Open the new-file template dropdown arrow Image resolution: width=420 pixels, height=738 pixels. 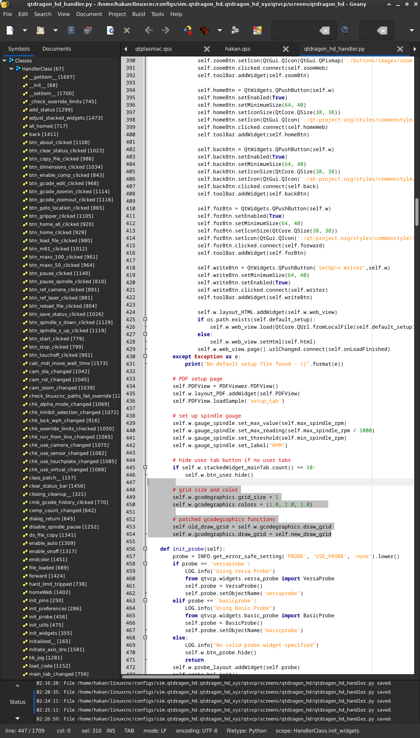click(x=24, y=30)
